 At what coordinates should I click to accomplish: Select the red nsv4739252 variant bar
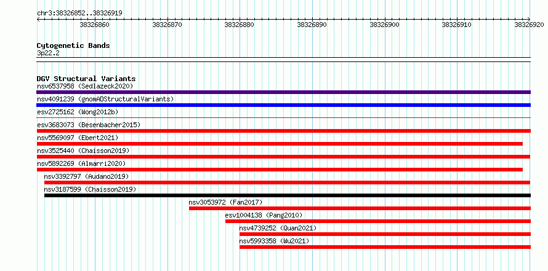pos(385,234)
